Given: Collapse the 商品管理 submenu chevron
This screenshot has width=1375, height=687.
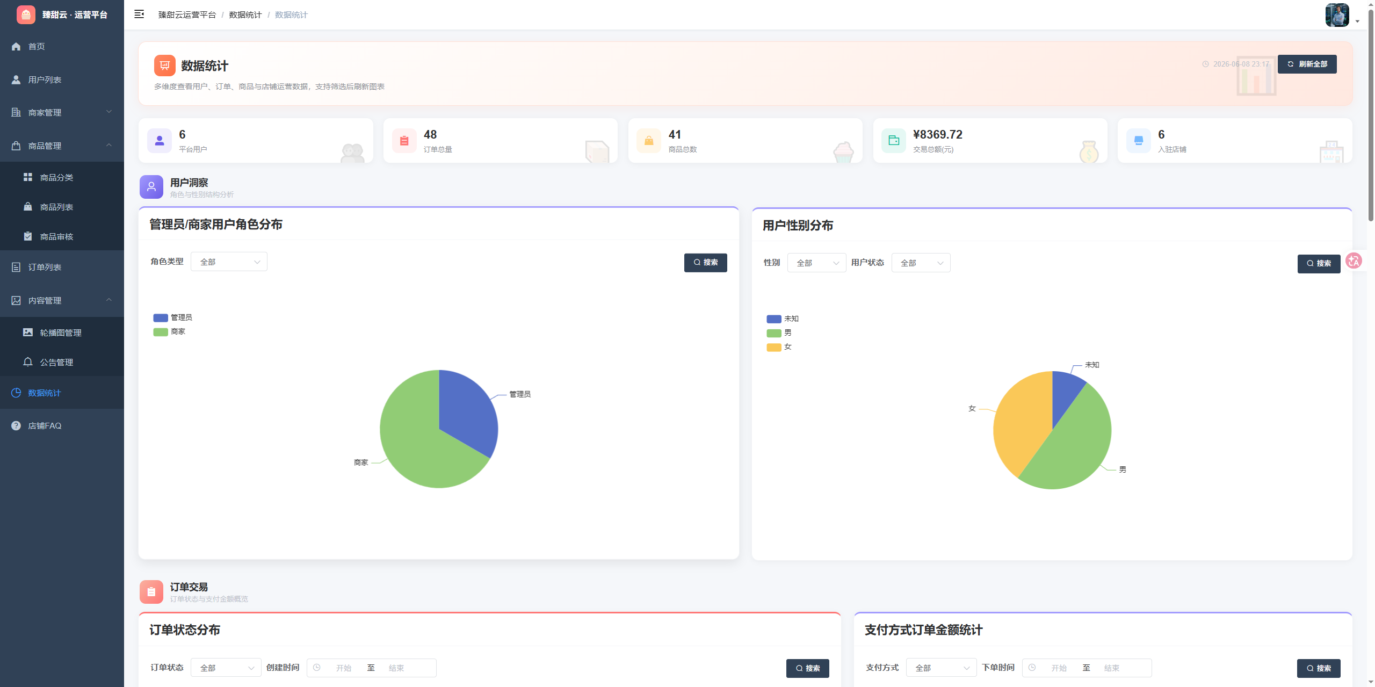Looking at the screenshot, I should (109, 145).
